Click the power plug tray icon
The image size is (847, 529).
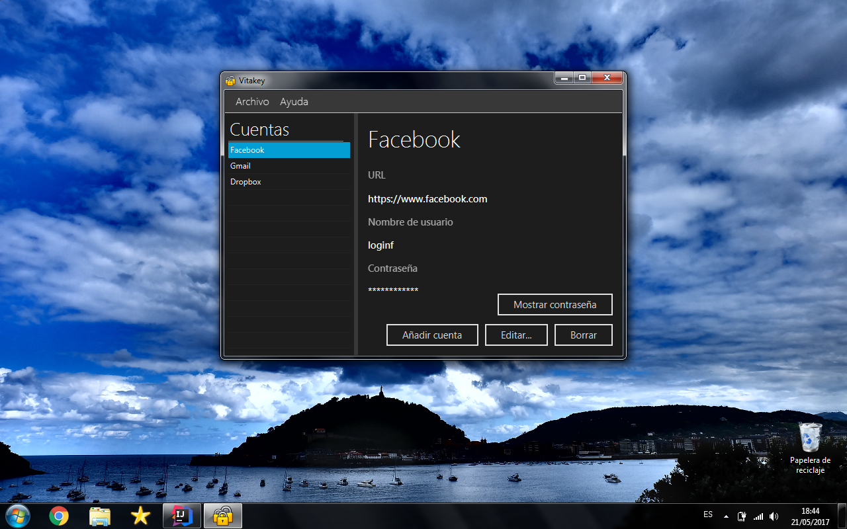(742, 516)
